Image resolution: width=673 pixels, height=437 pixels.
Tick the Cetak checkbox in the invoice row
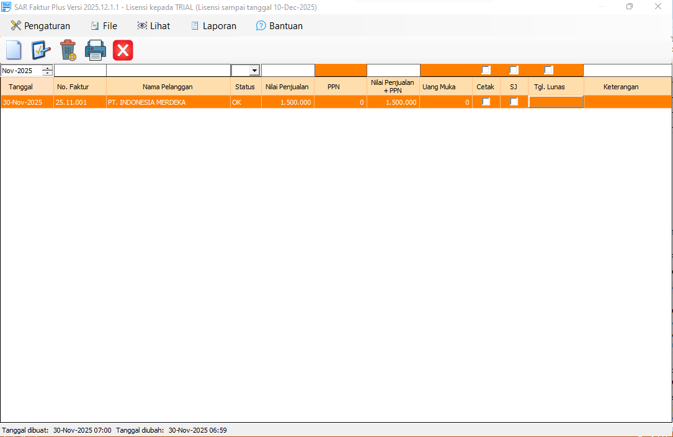coord(486,102)
